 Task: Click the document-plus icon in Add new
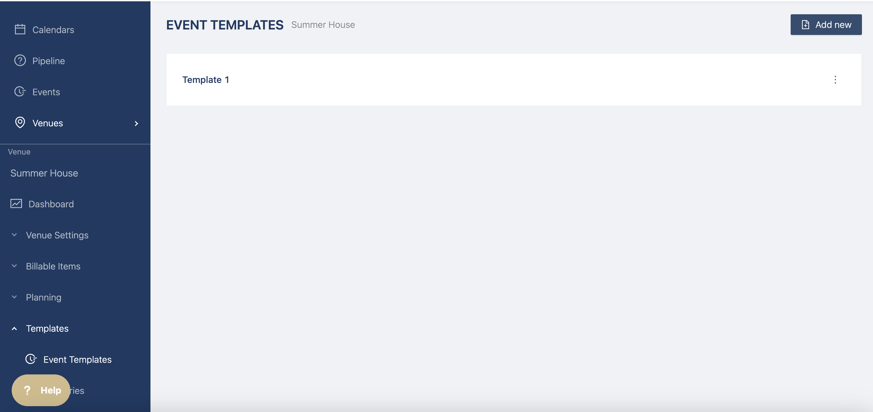[x=805, y=25]
